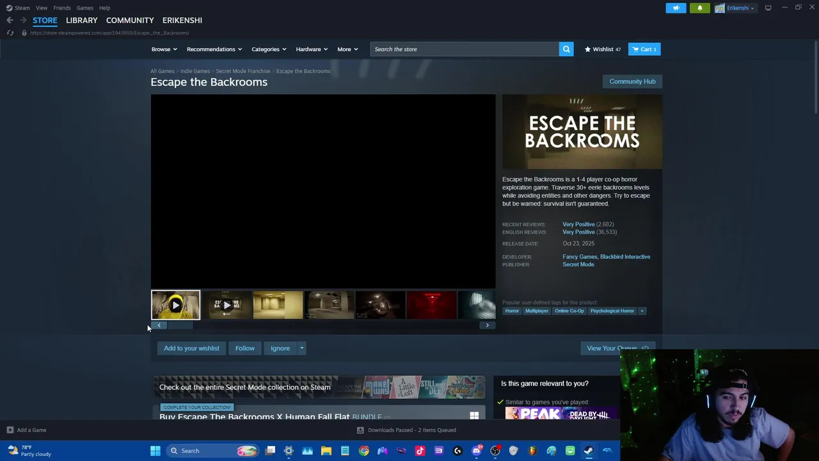
Task: Click the Ignore button
Action: [x=280, y=348]
